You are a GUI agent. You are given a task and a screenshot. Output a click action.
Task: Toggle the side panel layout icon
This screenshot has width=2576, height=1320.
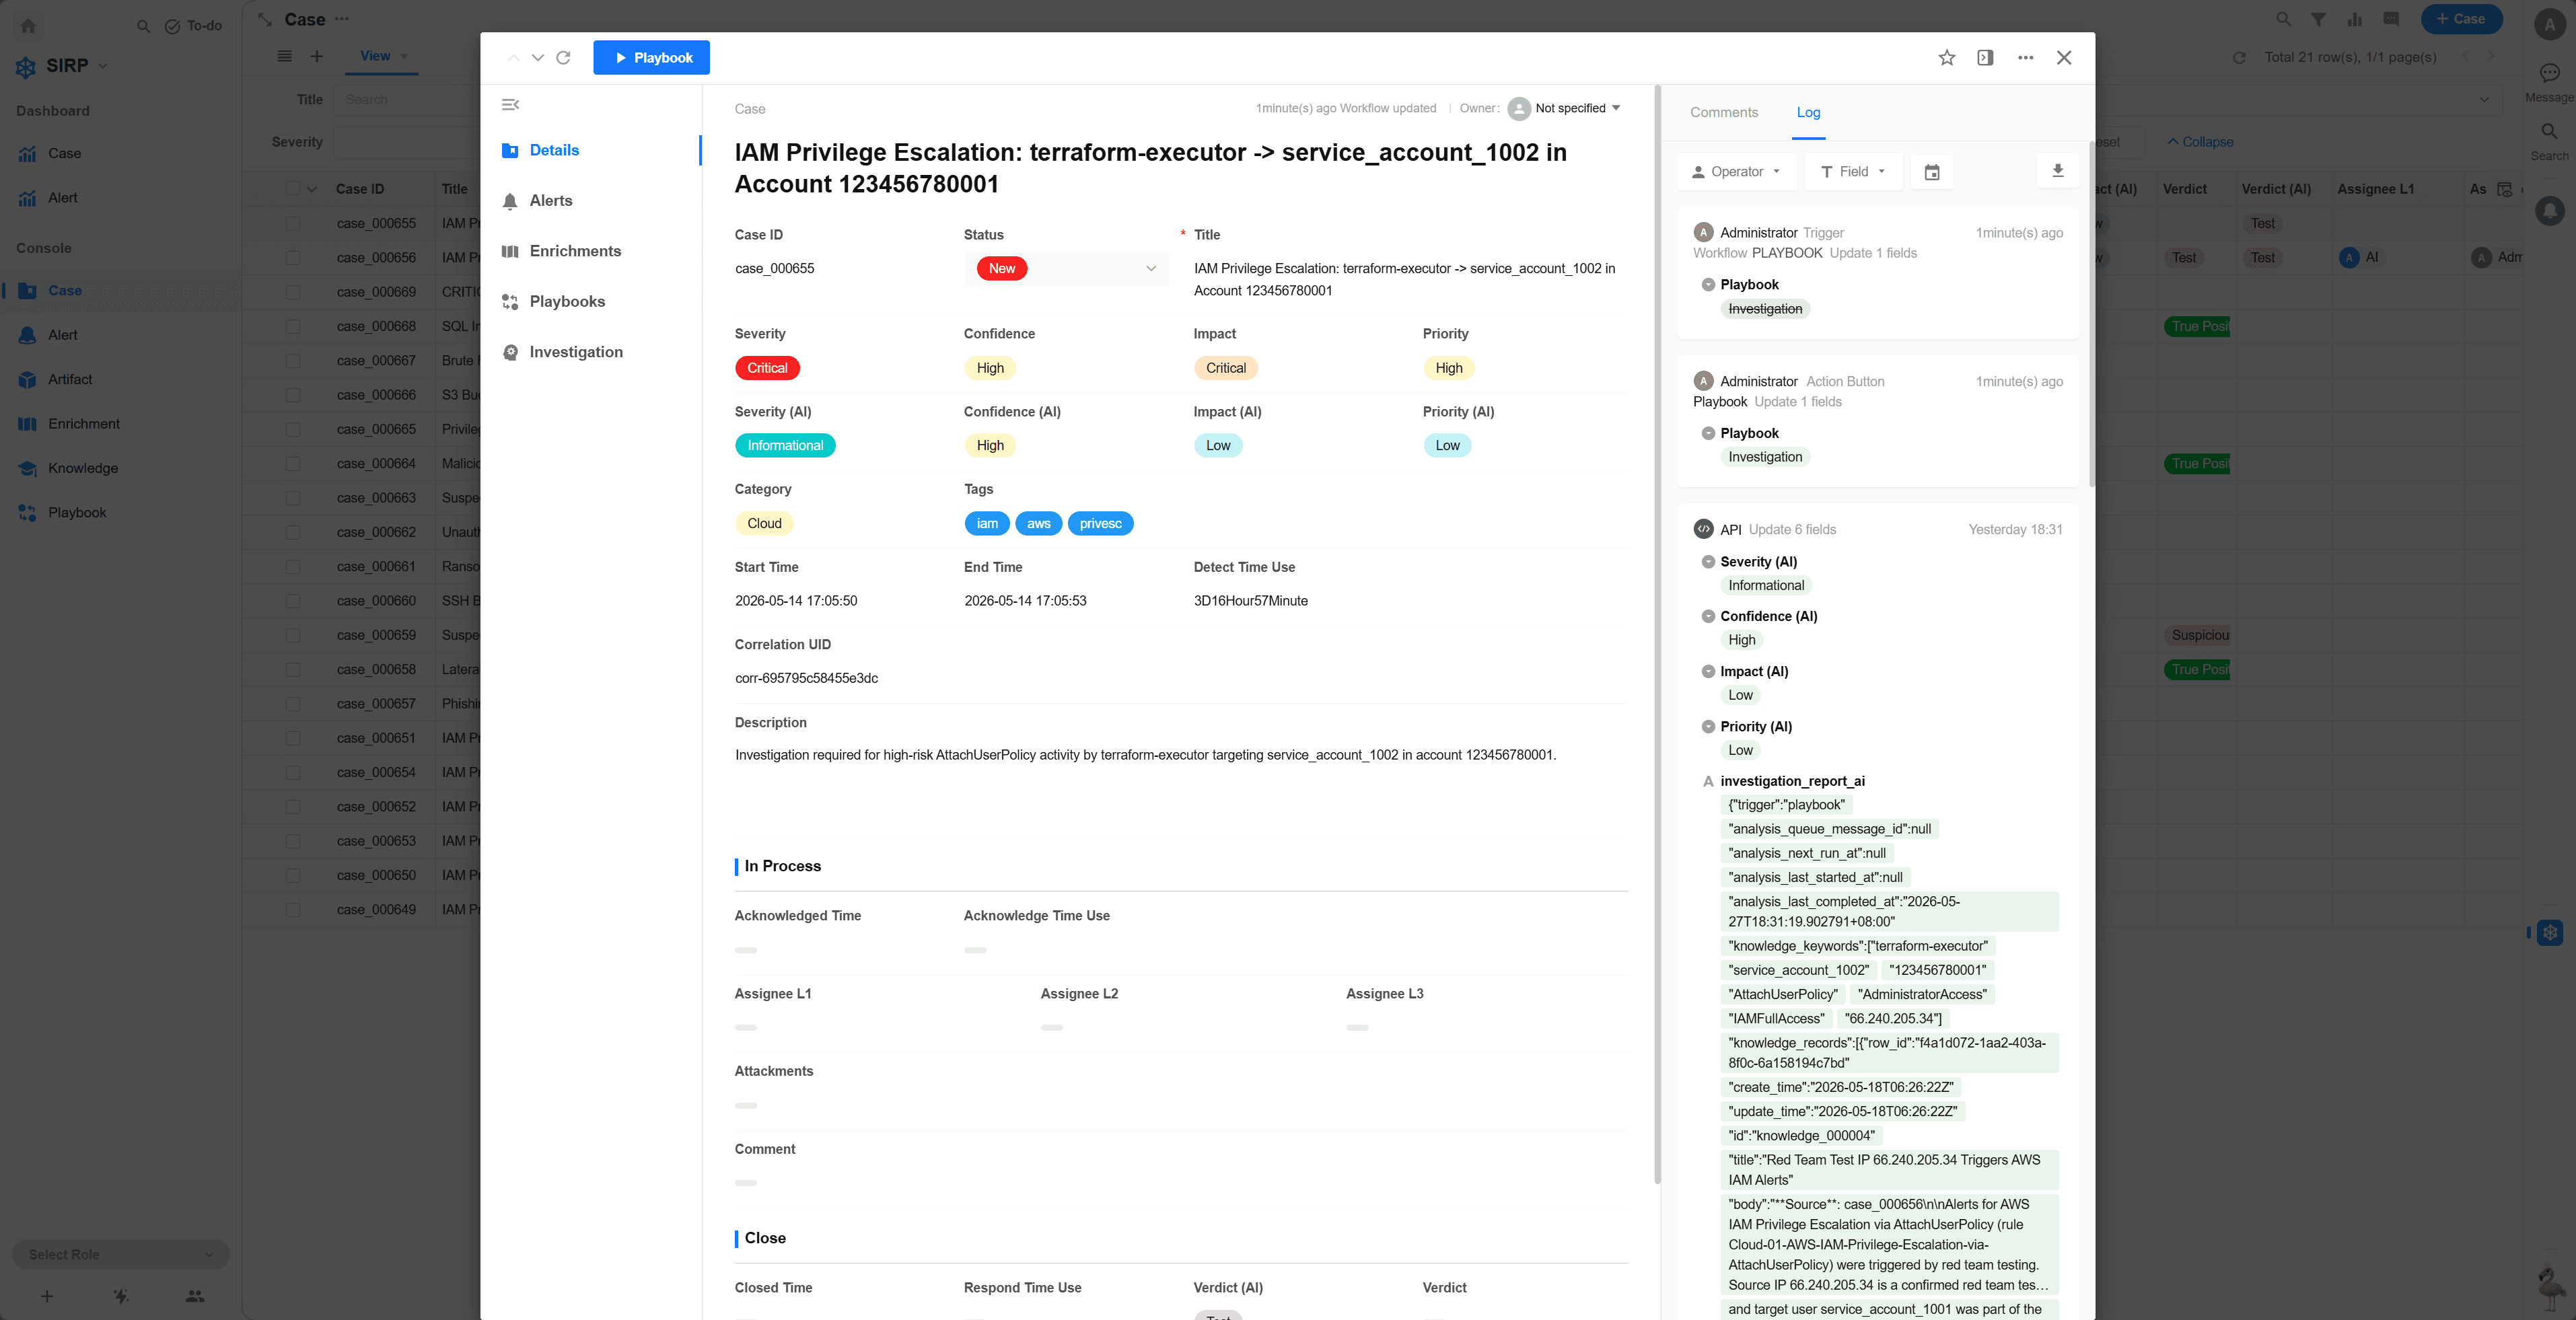(1985, 58)
